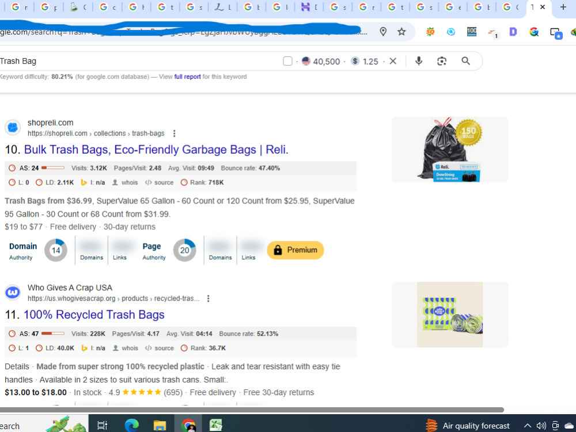576x432 pixels.
Task: Click the colorful Google G extension icon
Action: click(534, 32)
